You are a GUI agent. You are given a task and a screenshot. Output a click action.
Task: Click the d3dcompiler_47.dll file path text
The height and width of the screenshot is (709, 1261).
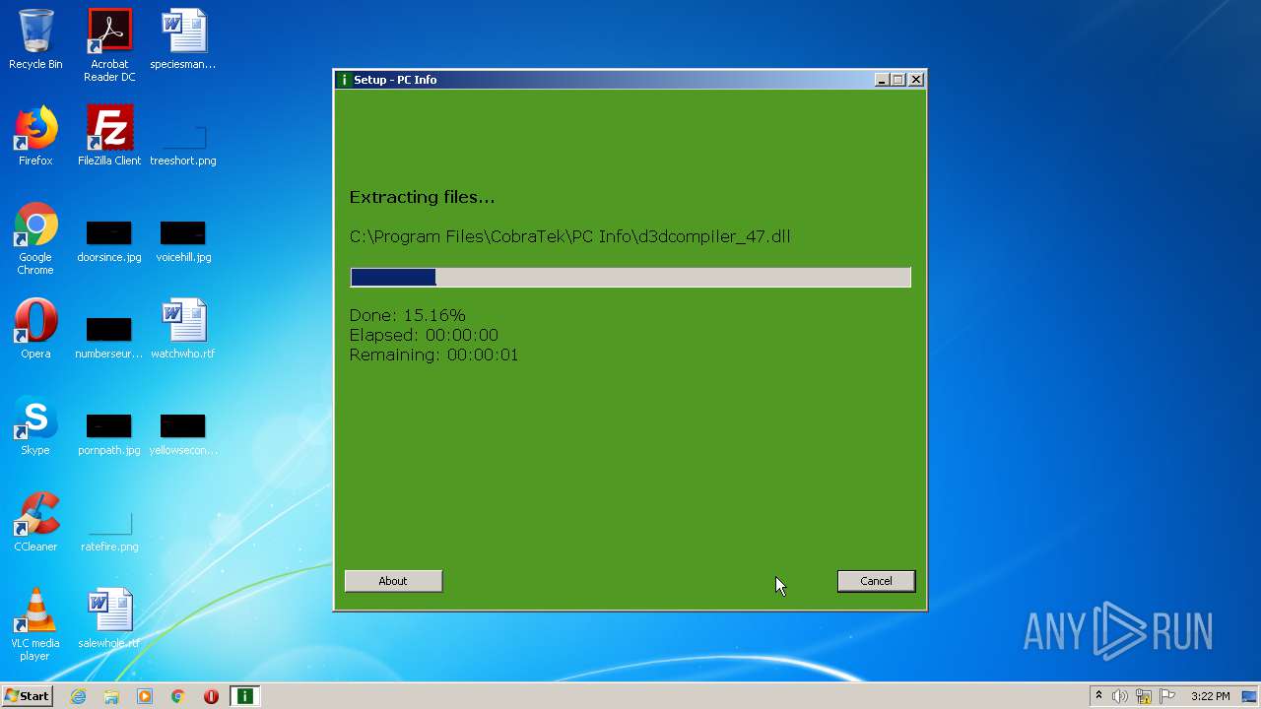click(569, 236)
